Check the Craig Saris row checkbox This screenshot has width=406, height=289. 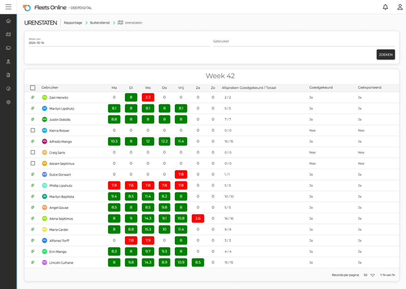[x=33, y=152]
